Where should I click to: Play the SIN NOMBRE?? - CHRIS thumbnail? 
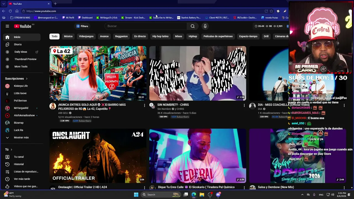coord(198,73)
